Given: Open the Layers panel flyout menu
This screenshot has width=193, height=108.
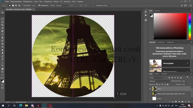Looking at the screenshot, I should (191, 74).
